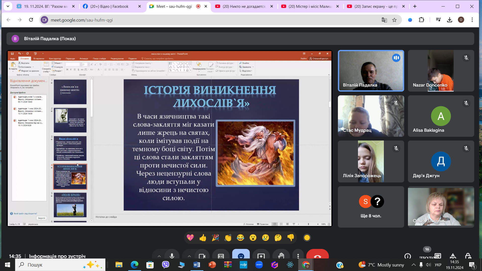Open the weather widget '7°C Mostly sunny'
Screen dimensions: 482x271
click(x=382, y=265)
